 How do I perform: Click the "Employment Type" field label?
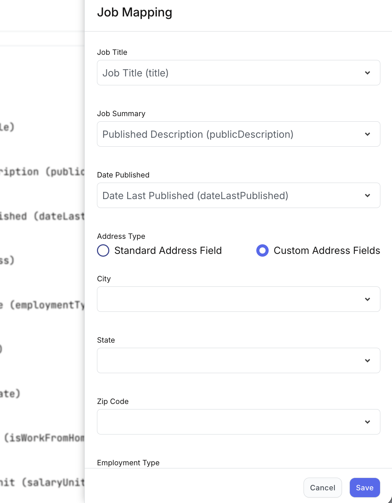click(128, 463)
